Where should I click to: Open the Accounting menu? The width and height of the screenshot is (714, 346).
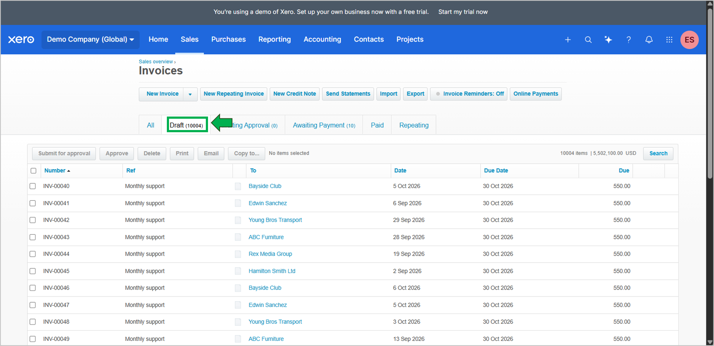tap(322, 39)
